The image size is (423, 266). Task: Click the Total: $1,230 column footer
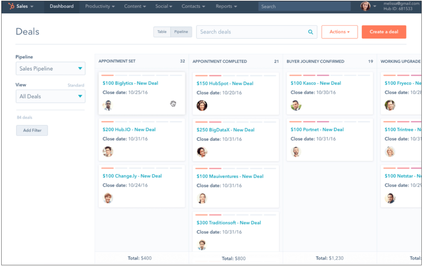(330, 258)
